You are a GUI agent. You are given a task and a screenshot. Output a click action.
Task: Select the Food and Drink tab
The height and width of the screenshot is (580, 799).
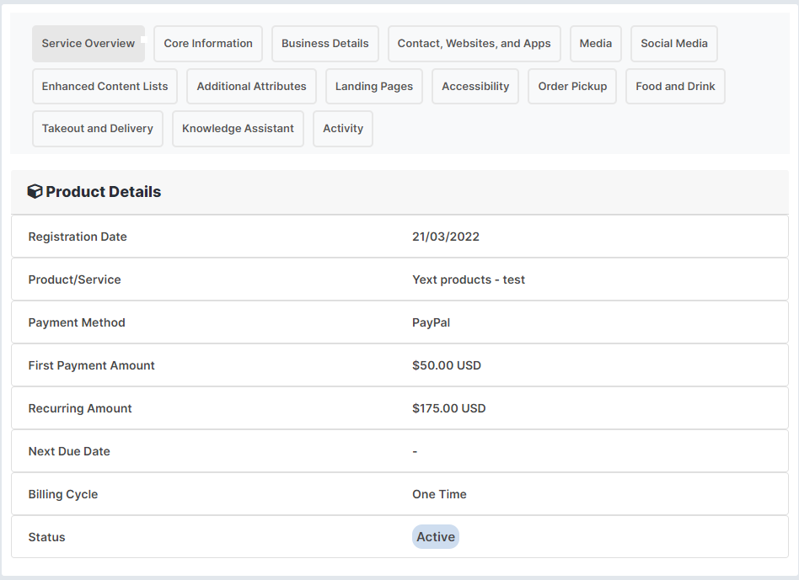tap(673, 86)
